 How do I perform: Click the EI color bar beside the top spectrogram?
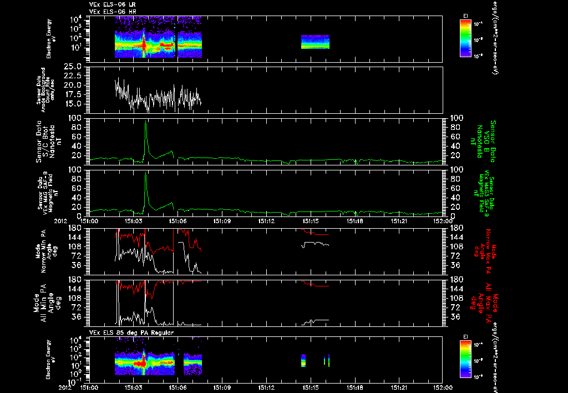465,38
